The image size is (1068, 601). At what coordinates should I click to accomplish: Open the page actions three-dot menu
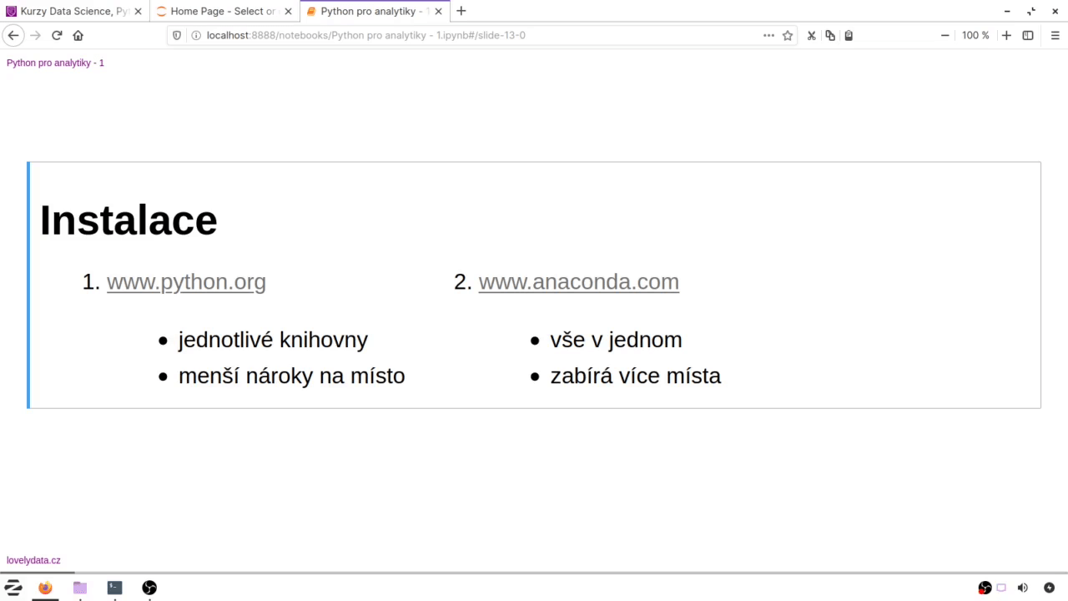(768, 35)
